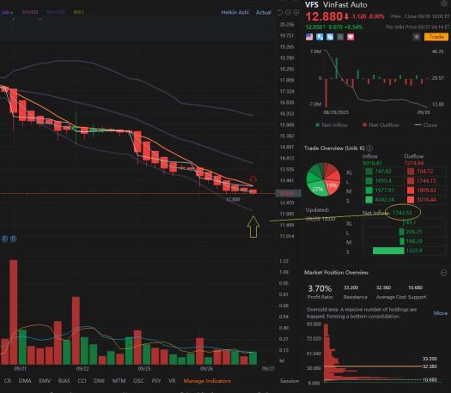Select the MTM indicator tab
The width and height of the screenshot is (451, 393).
(x=119, y=381)
